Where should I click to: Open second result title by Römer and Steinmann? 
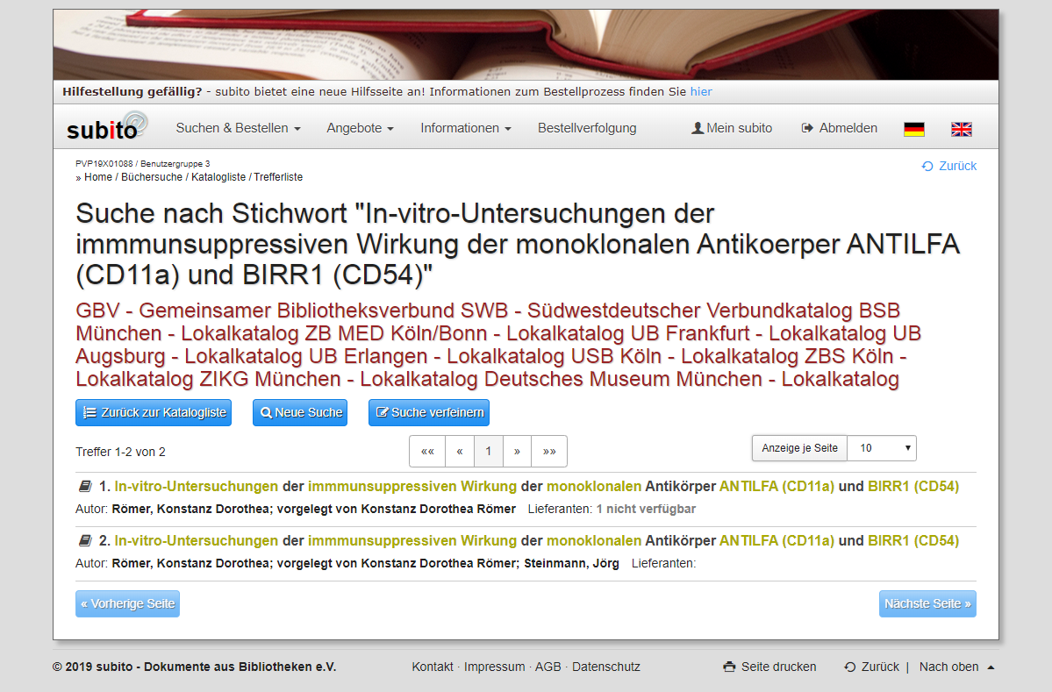coord(536,540)
